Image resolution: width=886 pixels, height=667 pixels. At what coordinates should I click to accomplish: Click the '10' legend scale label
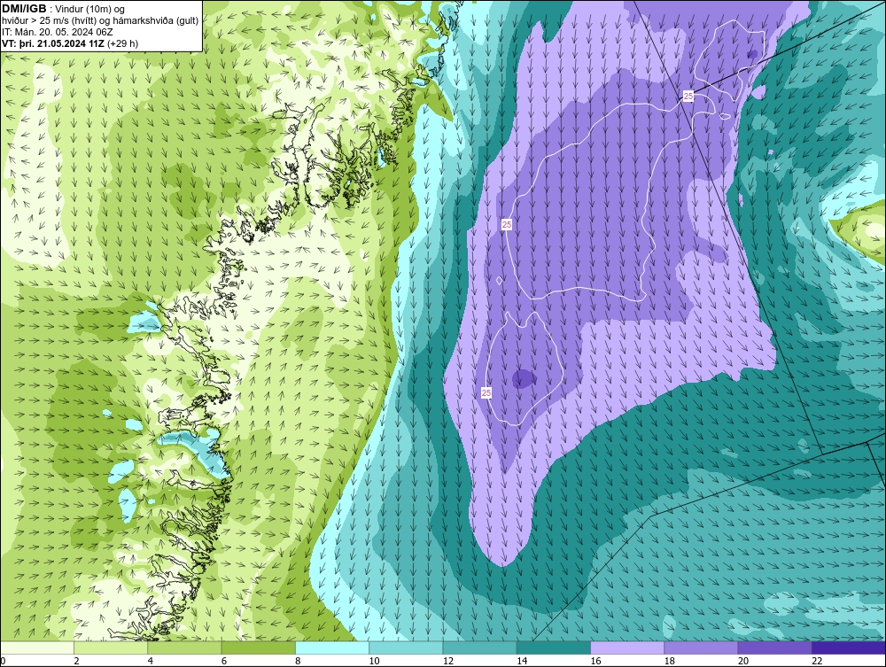(x=374, y=662)
